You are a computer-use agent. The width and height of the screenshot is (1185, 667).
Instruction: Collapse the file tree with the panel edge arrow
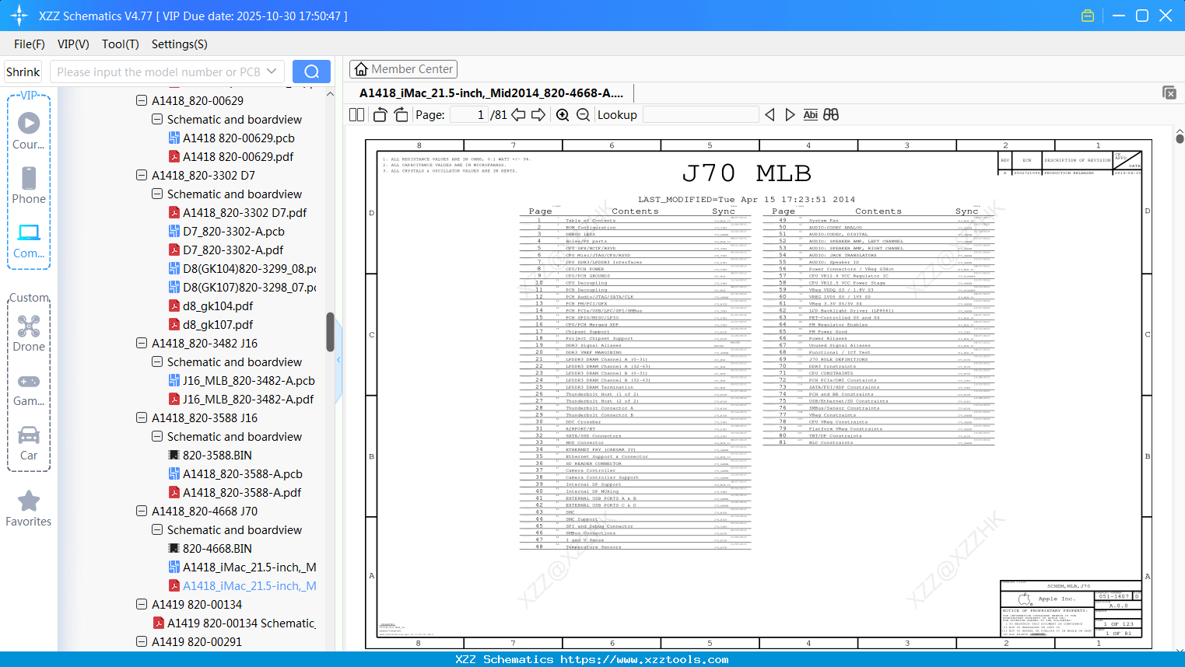(338, 360)
